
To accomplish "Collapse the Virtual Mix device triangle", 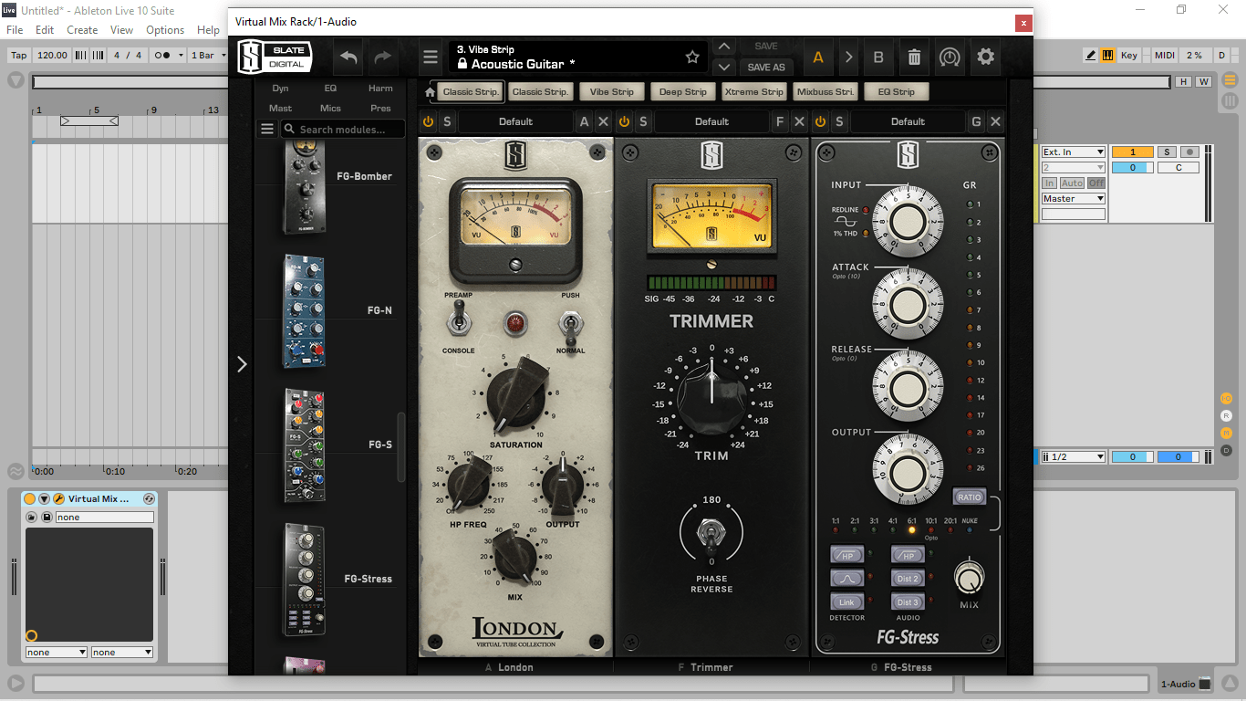I will click(44, 499).
